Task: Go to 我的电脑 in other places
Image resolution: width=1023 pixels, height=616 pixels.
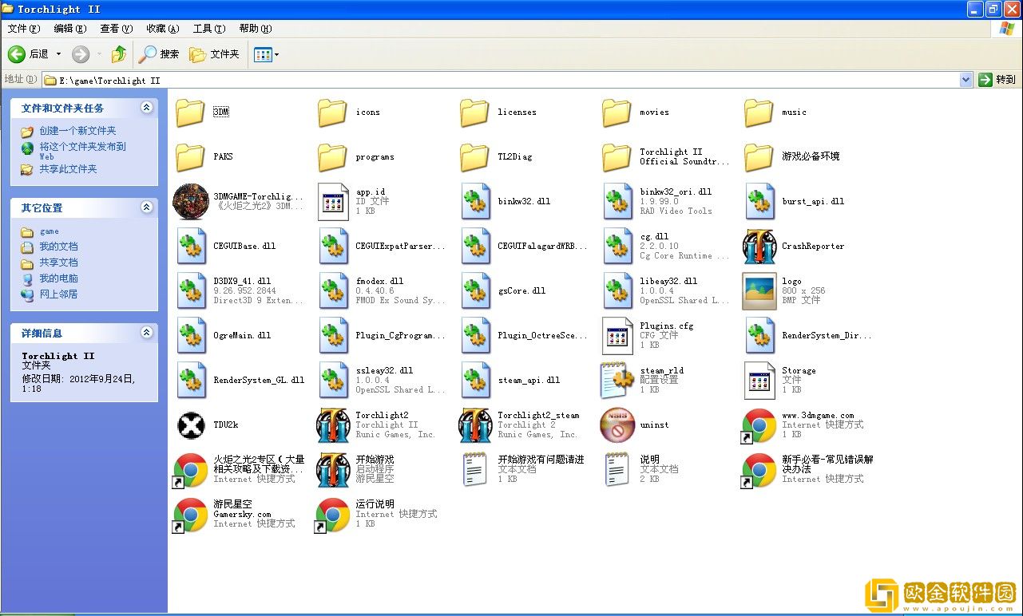Action: point(58,278)
